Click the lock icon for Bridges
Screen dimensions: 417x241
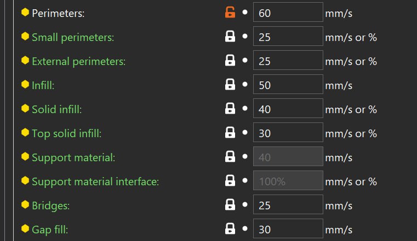pos(230,205)
